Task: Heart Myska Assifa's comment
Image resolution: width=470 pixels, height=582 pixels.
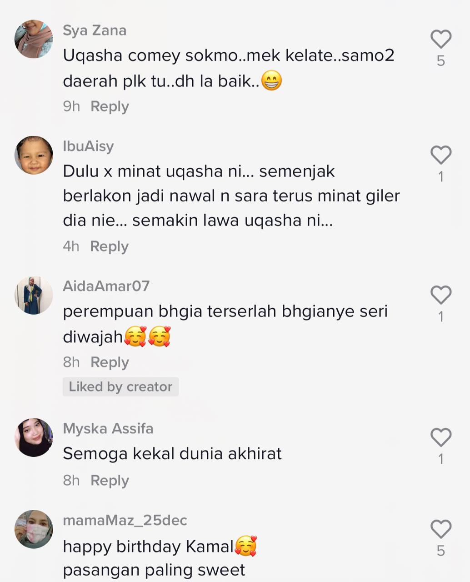Action: coord(440,437)
